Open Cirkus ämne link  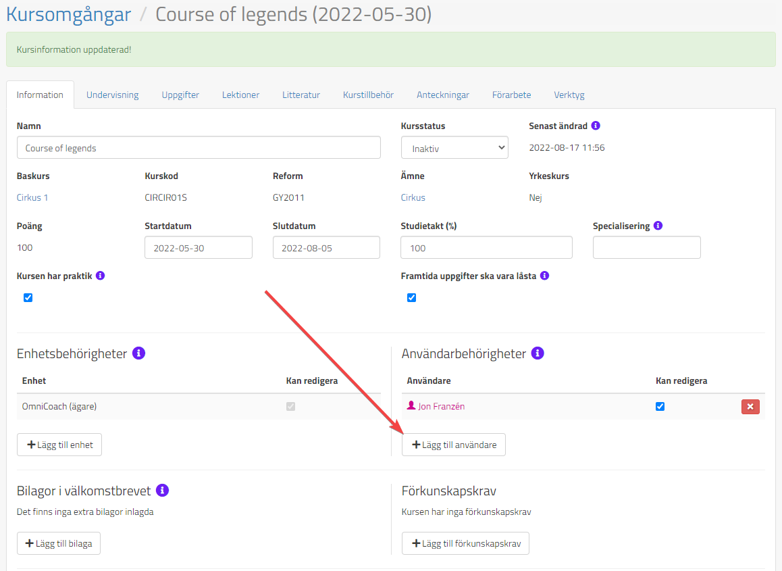(413, 197)
